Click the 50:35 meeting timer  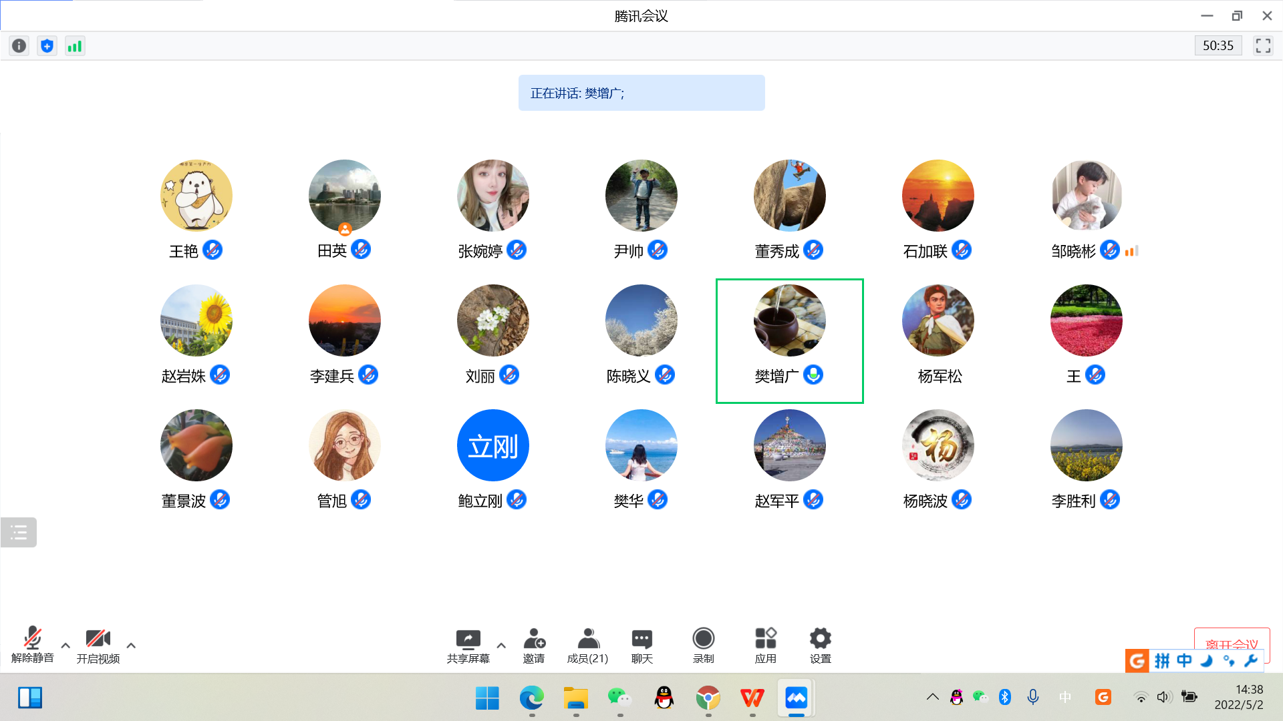coord(1218,45)
